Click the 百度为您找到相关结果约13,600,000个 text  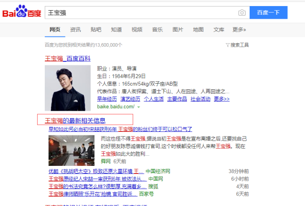pyautogui.click(x=83, y=45)
